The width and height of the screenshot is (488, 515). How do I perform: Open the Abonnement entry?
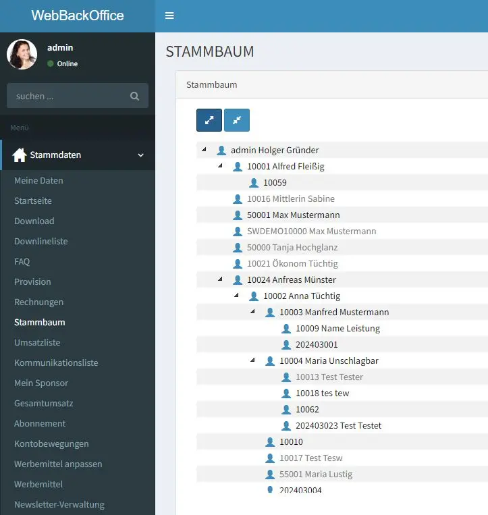point(40,423)
